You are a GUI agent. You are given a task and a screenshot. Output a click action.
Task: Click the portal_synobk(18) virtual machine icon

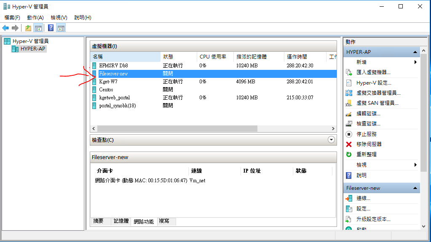pos(94,106)
